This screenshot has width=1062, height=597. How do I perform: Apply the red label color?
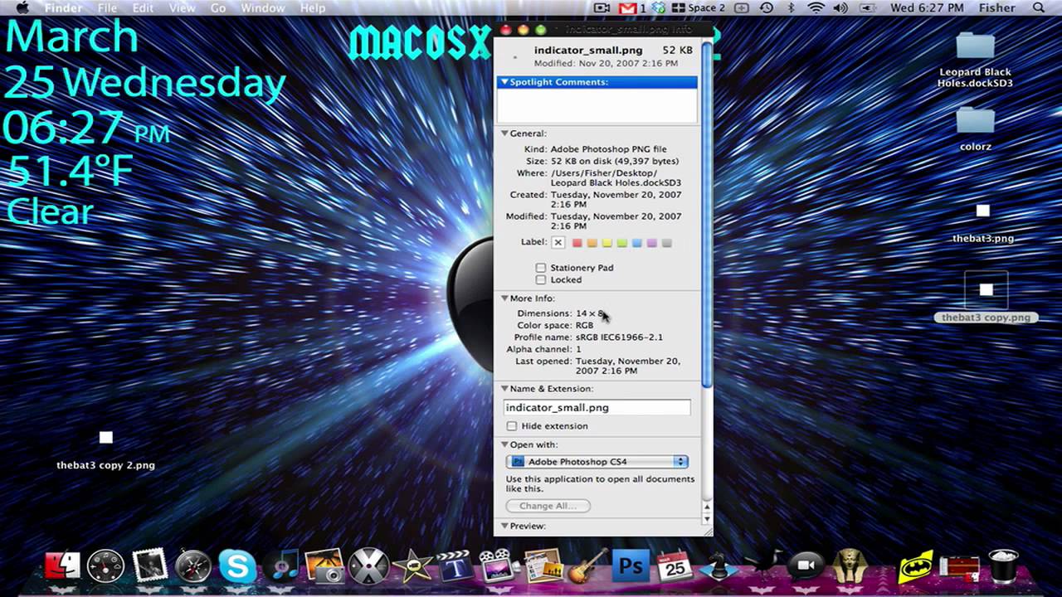point(577,243)
